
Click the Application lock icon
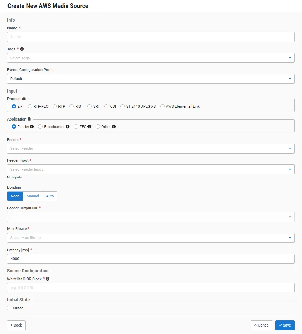(29, 119)
